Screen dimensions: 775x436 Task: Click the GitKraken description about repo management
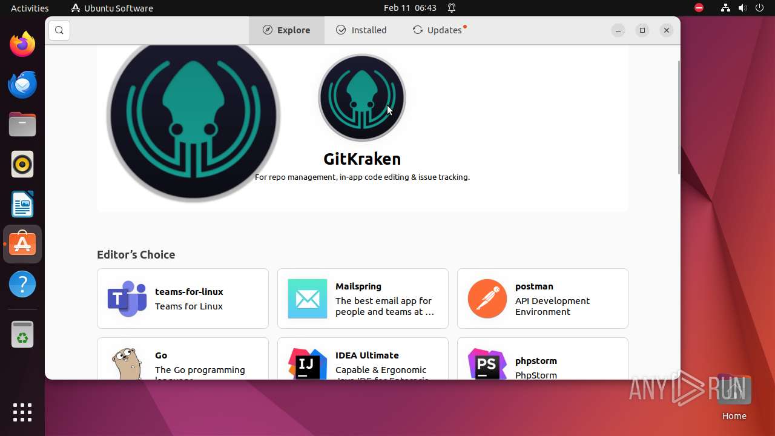[362, 177]
